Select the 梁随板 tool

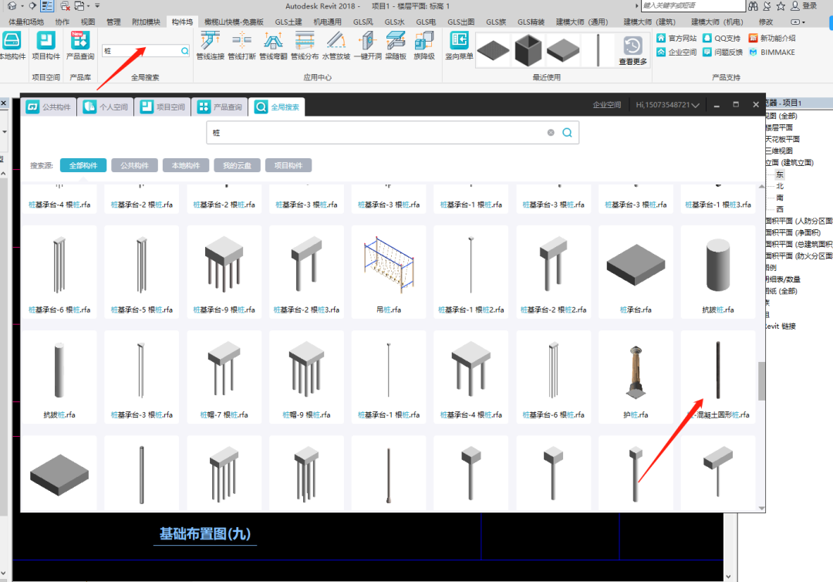pyautogui.click(x=396, y=46)
